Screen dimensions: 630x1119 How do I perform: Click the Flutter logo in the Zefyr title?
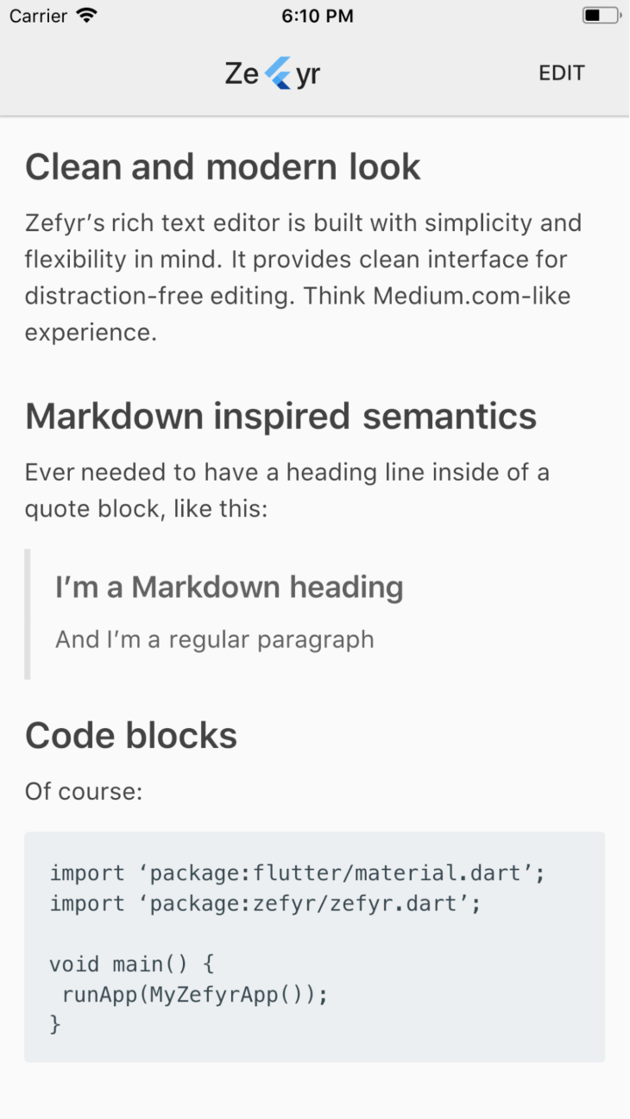pyautogui.click(x=278, y=73)
